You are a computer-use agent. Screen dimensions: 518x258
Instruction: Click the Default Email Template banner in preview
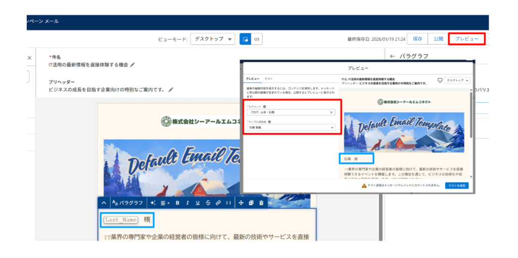(x=404, y=132)
